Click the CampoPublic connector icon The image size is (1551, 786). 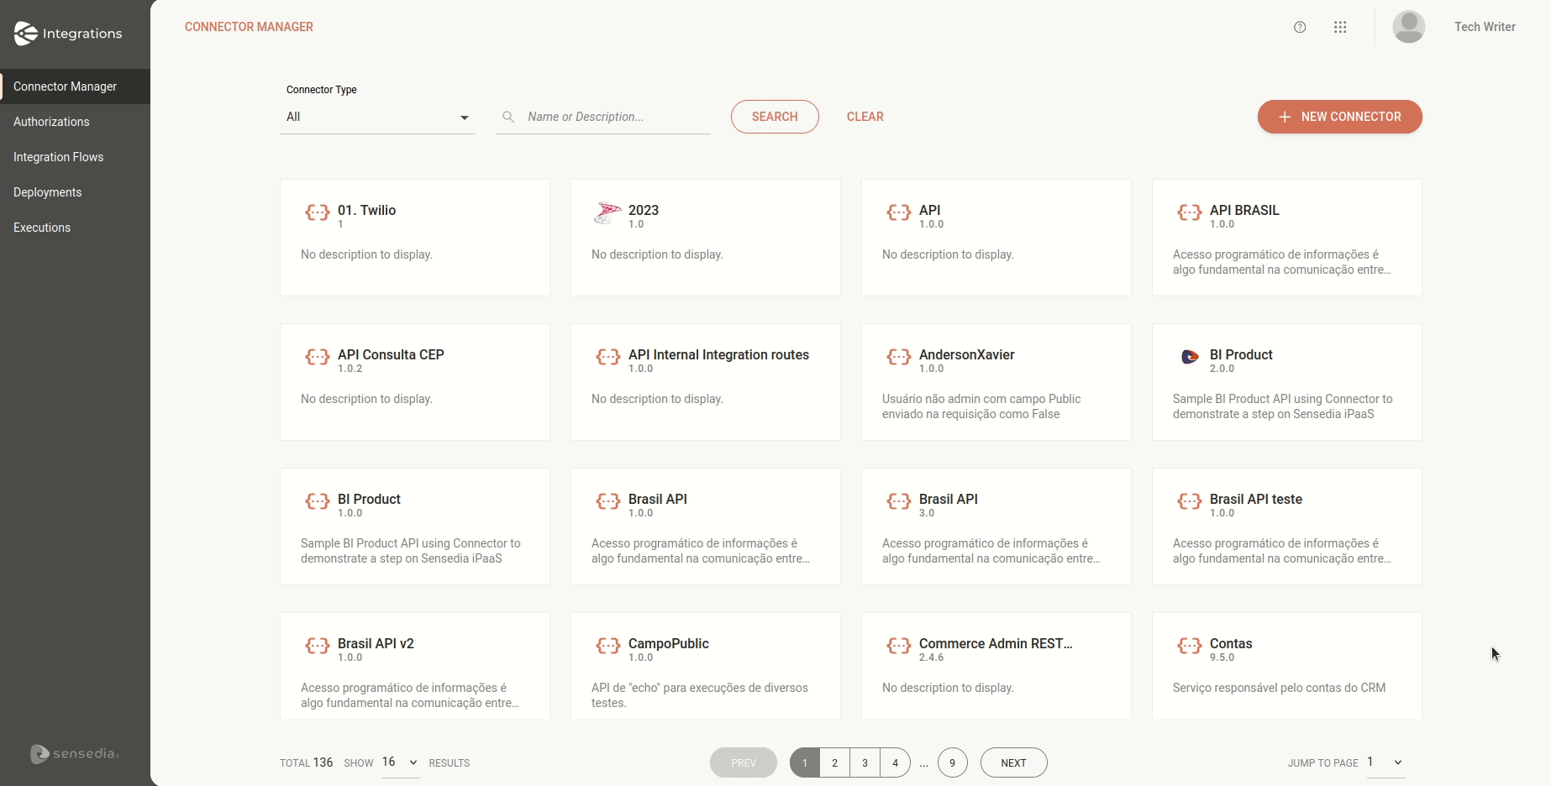coord(607,646)
